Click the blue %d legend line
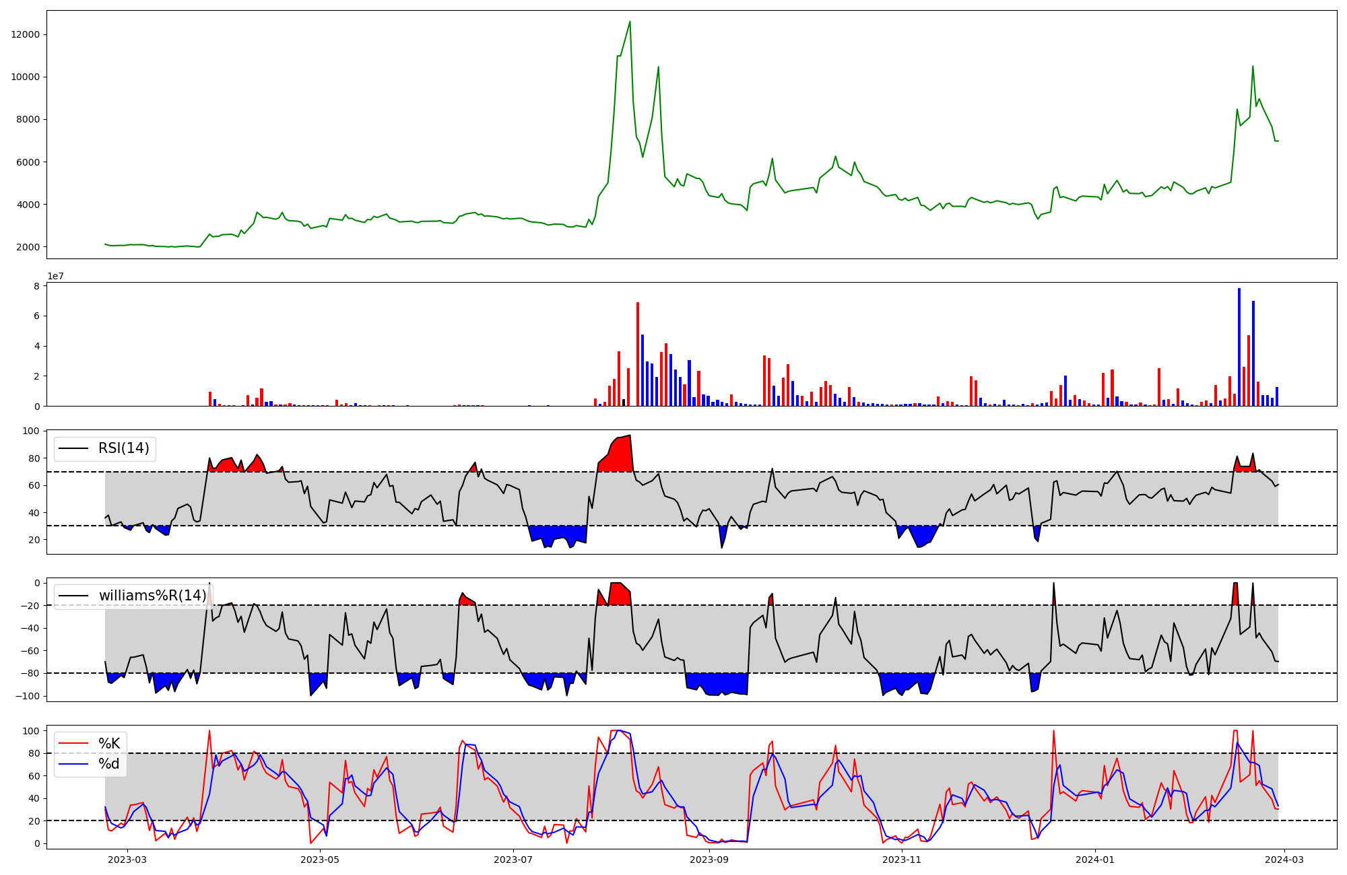The image size is (1347, 875). pyautogui.click(x=73, y=763)
